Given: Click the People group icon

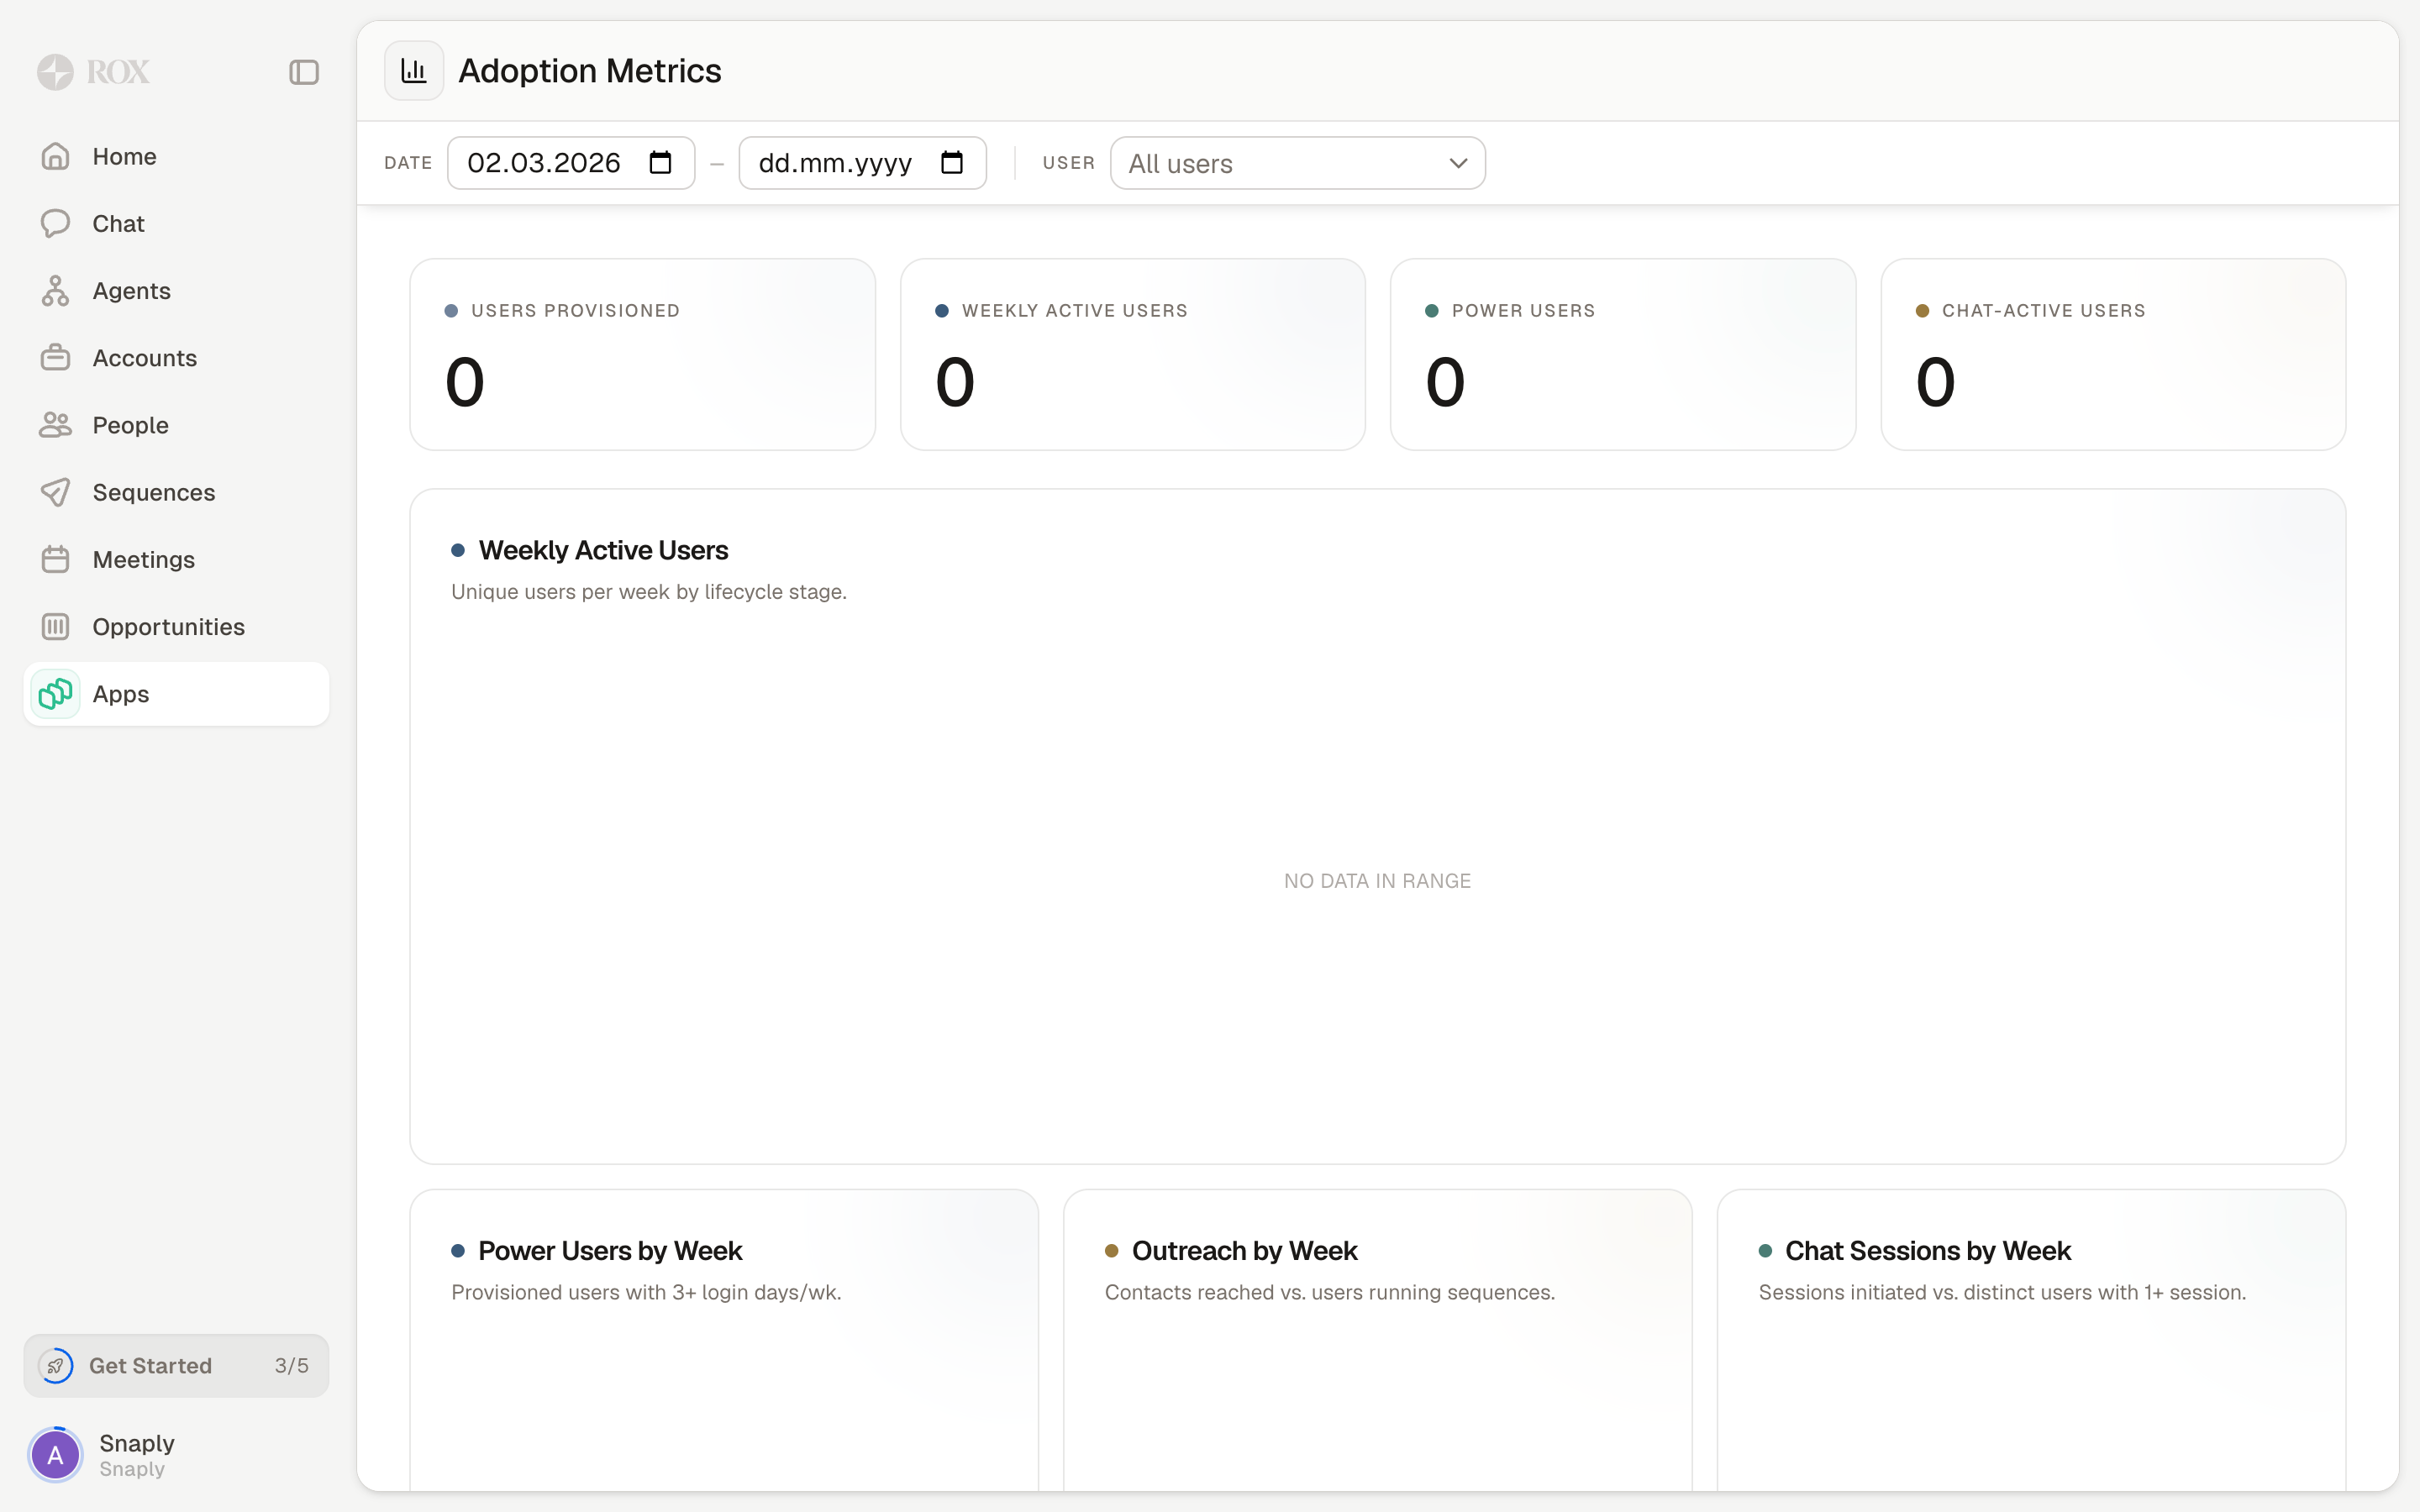Looking at the screenshot, I should click(x=55, y=425).
